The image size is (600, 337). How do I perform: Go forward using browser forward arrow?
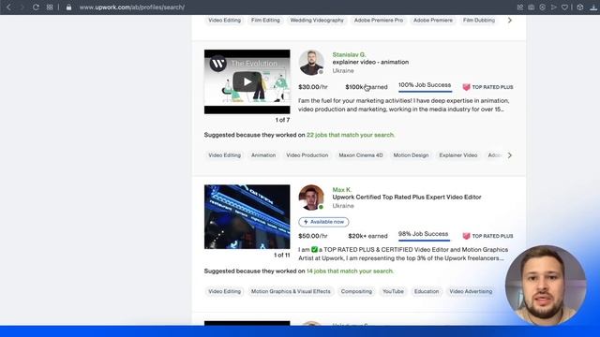pos(22,7)
